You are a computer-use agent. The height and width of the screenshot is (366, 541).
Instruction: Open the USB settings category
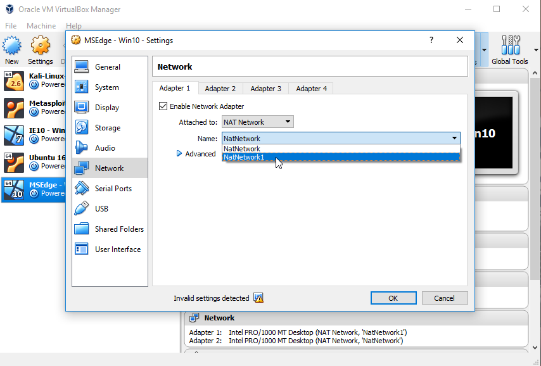point(110,209)
